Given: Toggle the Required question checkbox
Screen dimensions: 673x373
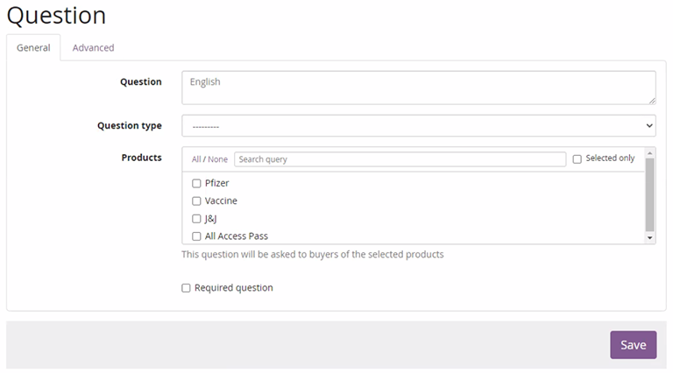Looking at the screenshot, I should click(x=186, y=288).
